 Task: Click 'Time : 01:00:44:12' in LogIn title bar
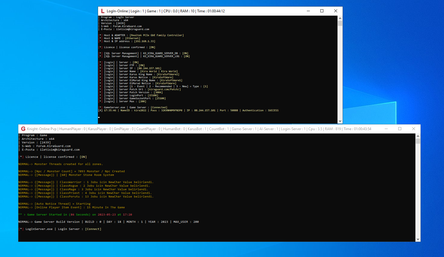pyautogui.click(x=211, y=11)
